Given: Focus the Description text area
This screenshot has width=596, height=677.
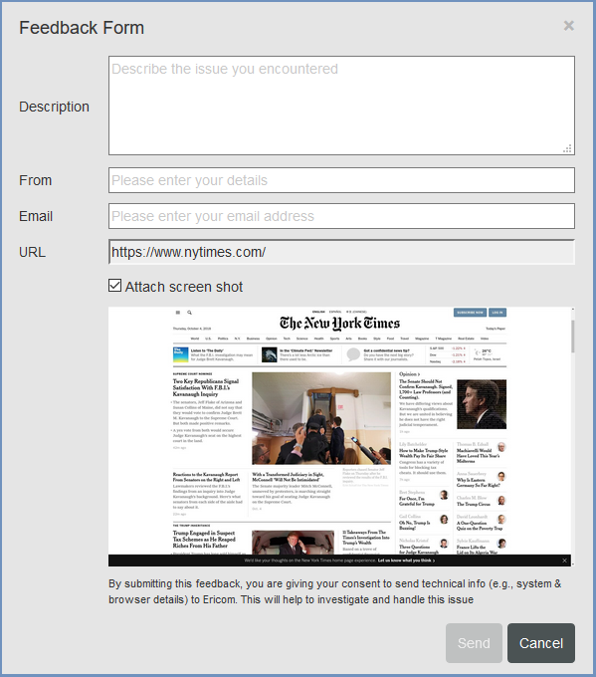Looking at the screenshot, I should 341,106.
